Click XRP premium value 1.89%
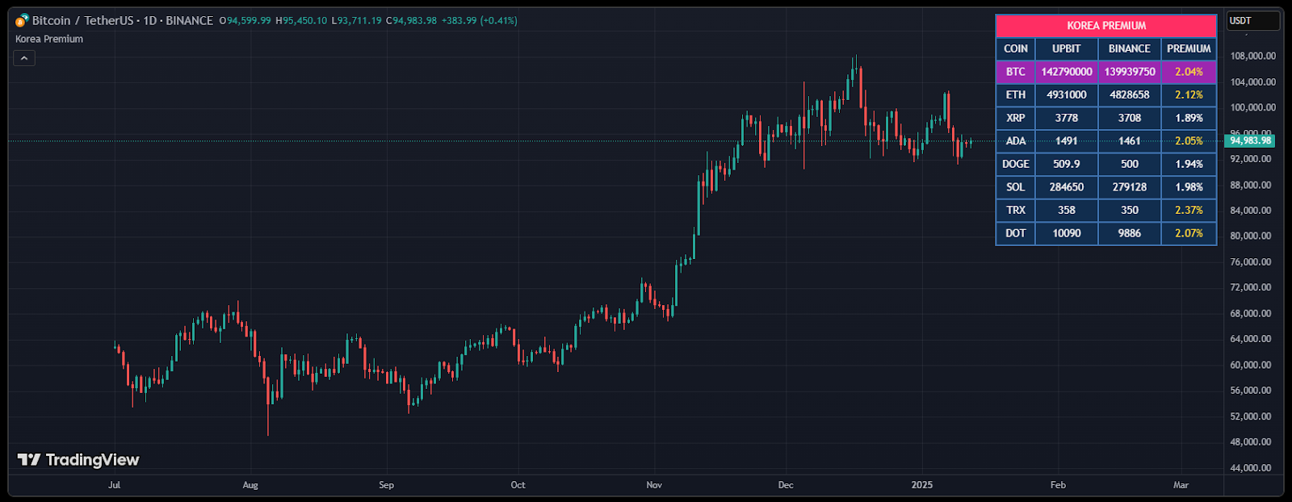 point(1189,118)
